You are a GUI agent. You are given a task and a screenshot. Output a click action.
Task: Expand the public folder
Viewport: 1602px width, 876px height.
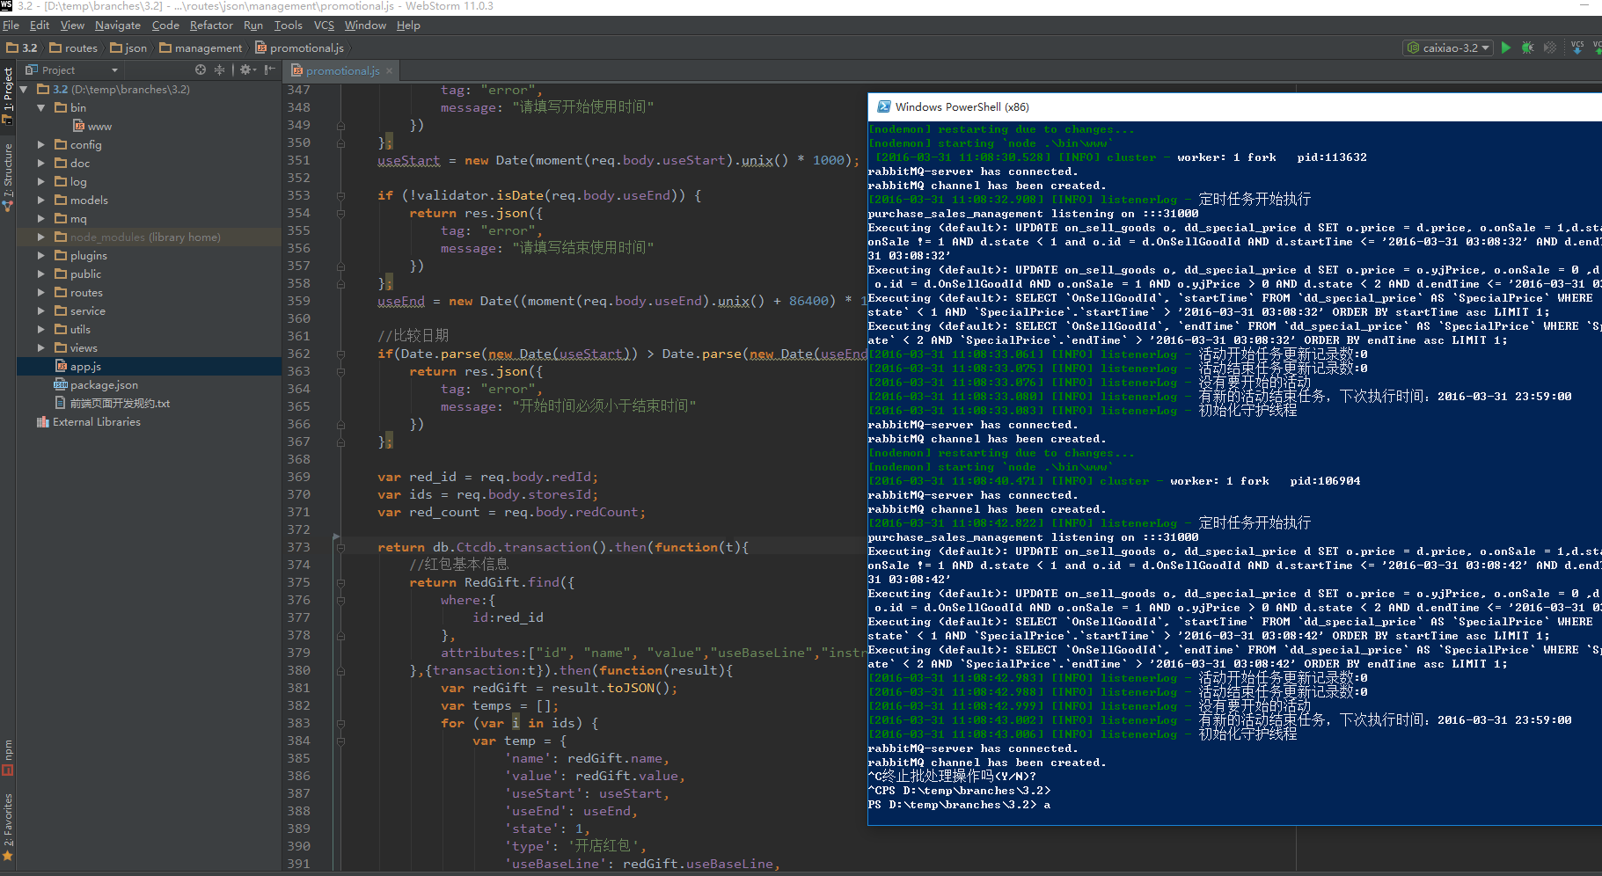pos(40,274)
